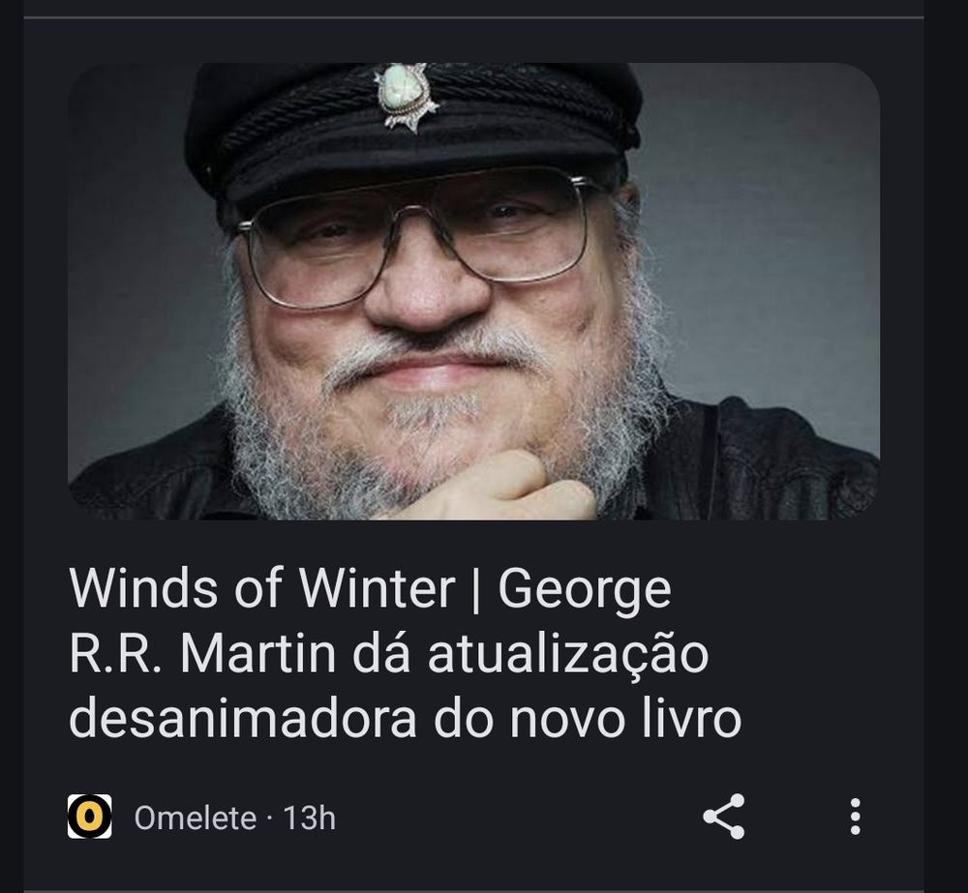Open the three-dot more options menu
968x893 pixels.
click(x=855, y=818)
